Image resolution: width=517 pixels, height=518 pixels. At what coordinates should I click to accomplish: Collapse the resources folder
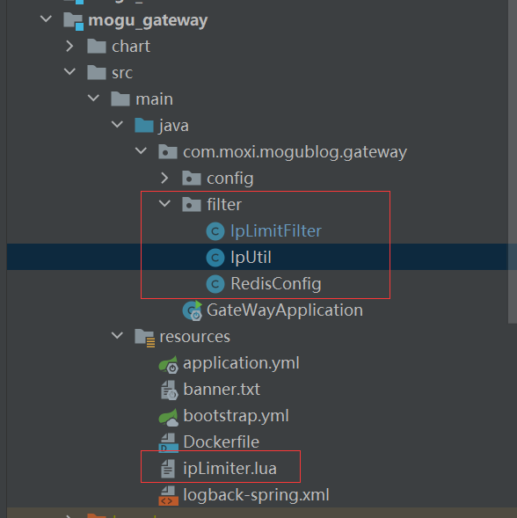click(117, 336)
